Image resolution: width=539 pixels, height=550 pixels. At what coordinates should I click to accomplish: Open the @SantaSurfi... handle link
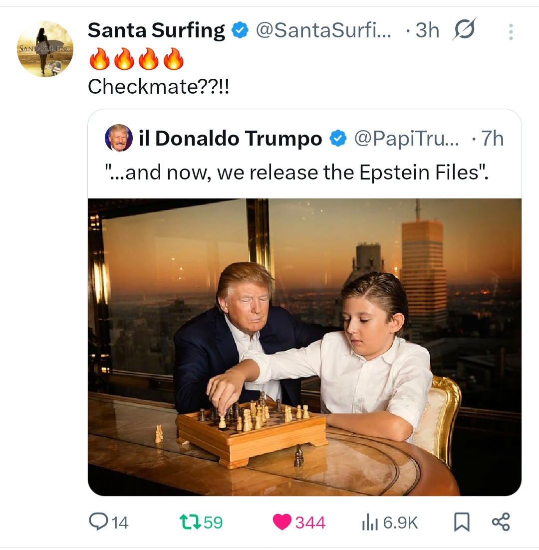pos(323,31)
